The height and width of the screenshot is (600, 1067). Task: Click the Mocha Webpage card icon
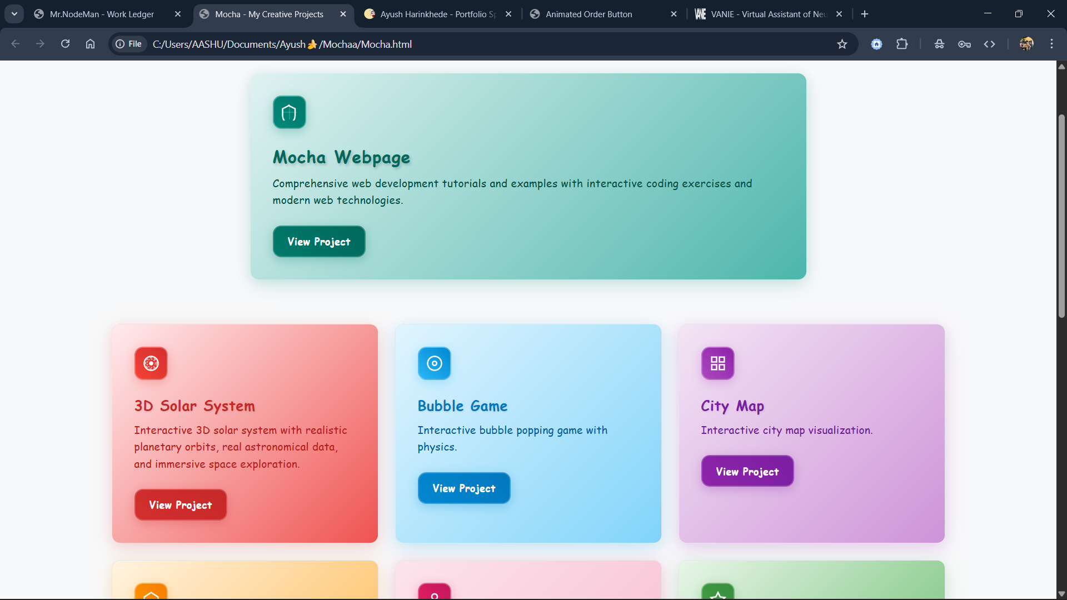pyautogui.click(x=289, y=112)
